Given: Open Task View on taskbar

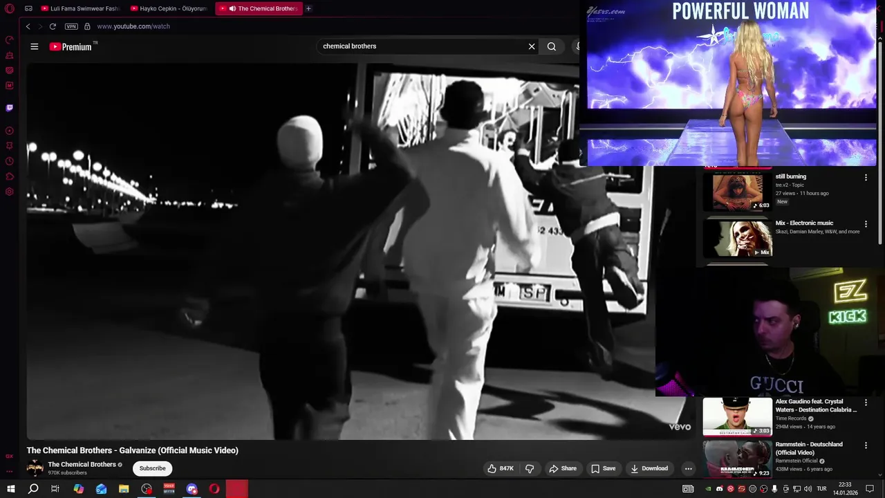Looking at the screenshot, I should [x=55, y=489].
